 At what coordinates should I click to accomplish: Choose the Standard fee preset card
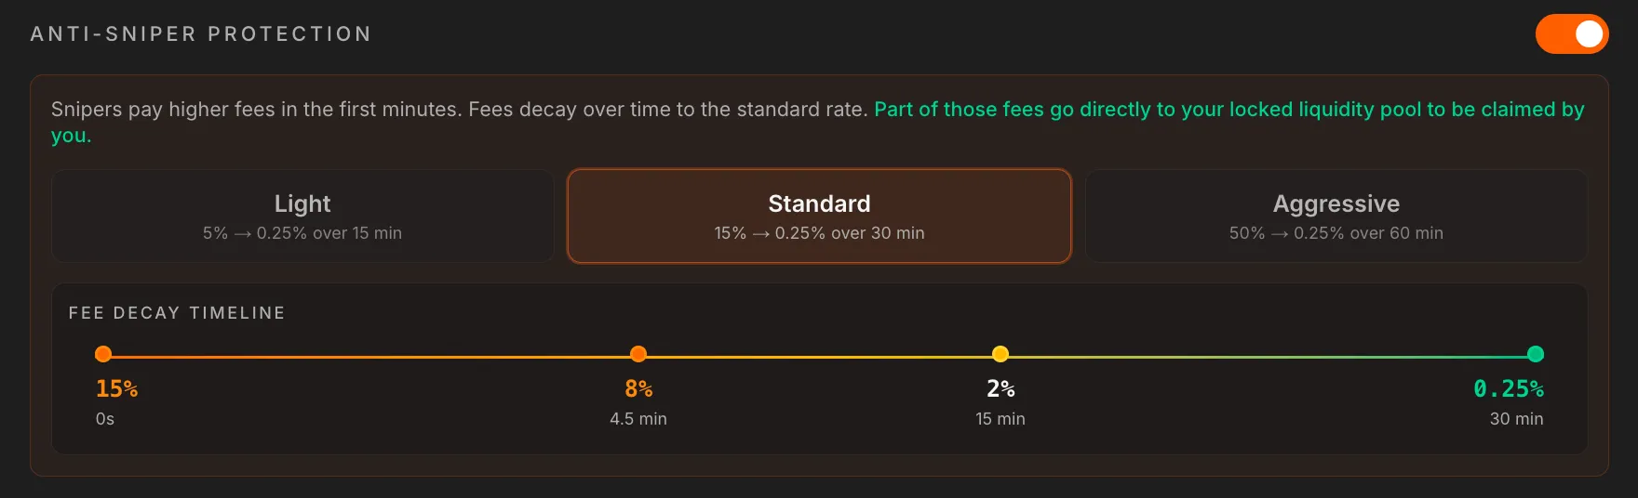(819, 216)
